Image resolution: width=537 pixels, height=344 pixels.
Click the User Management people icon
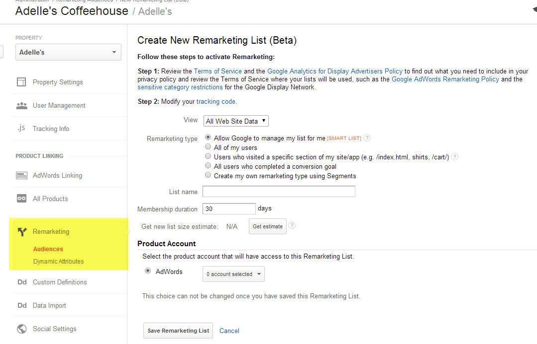[21, 106]
